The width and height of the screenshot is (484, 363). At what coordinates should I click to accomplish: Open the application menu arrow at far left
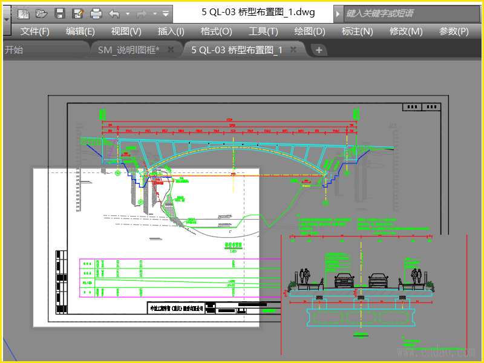pos(7,20)
